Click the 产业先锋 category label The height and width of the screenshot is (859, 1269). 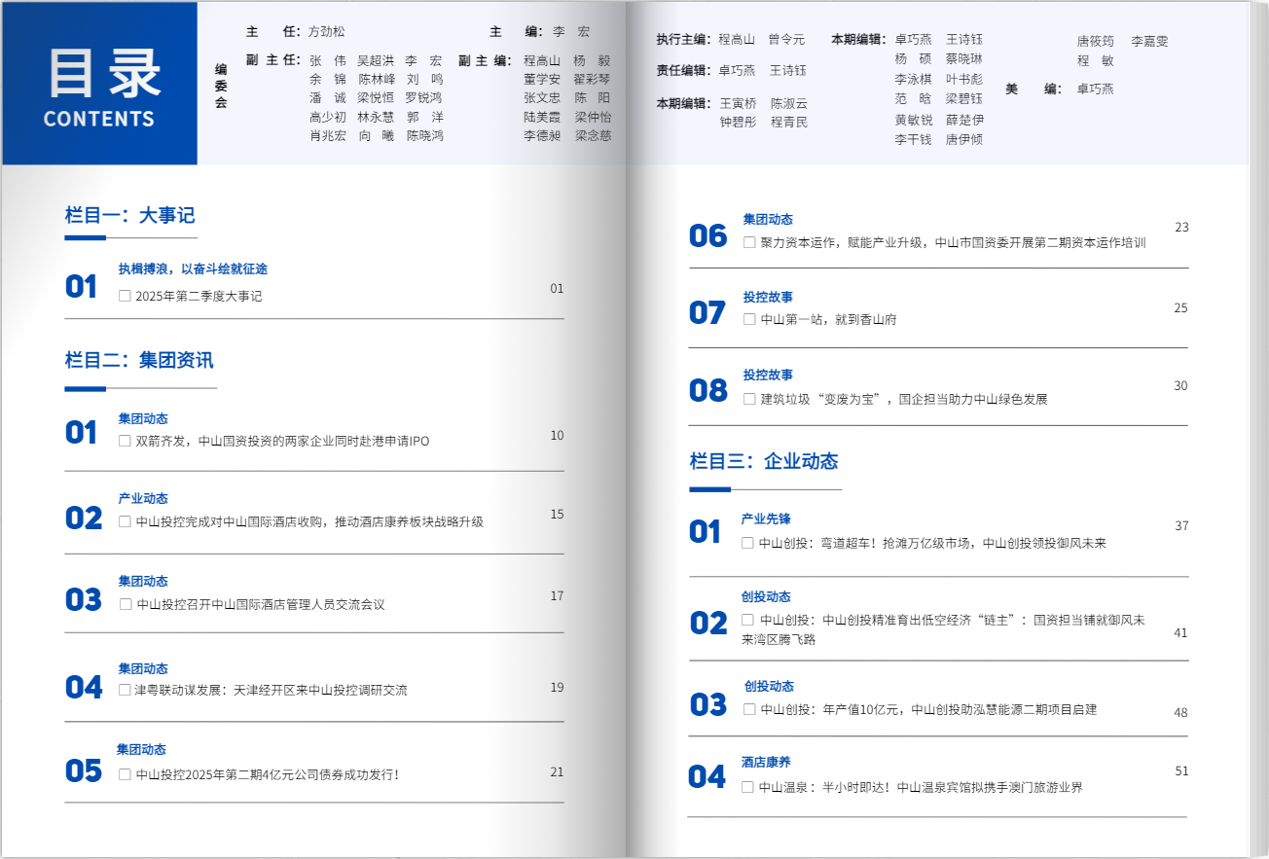[766, 519]
